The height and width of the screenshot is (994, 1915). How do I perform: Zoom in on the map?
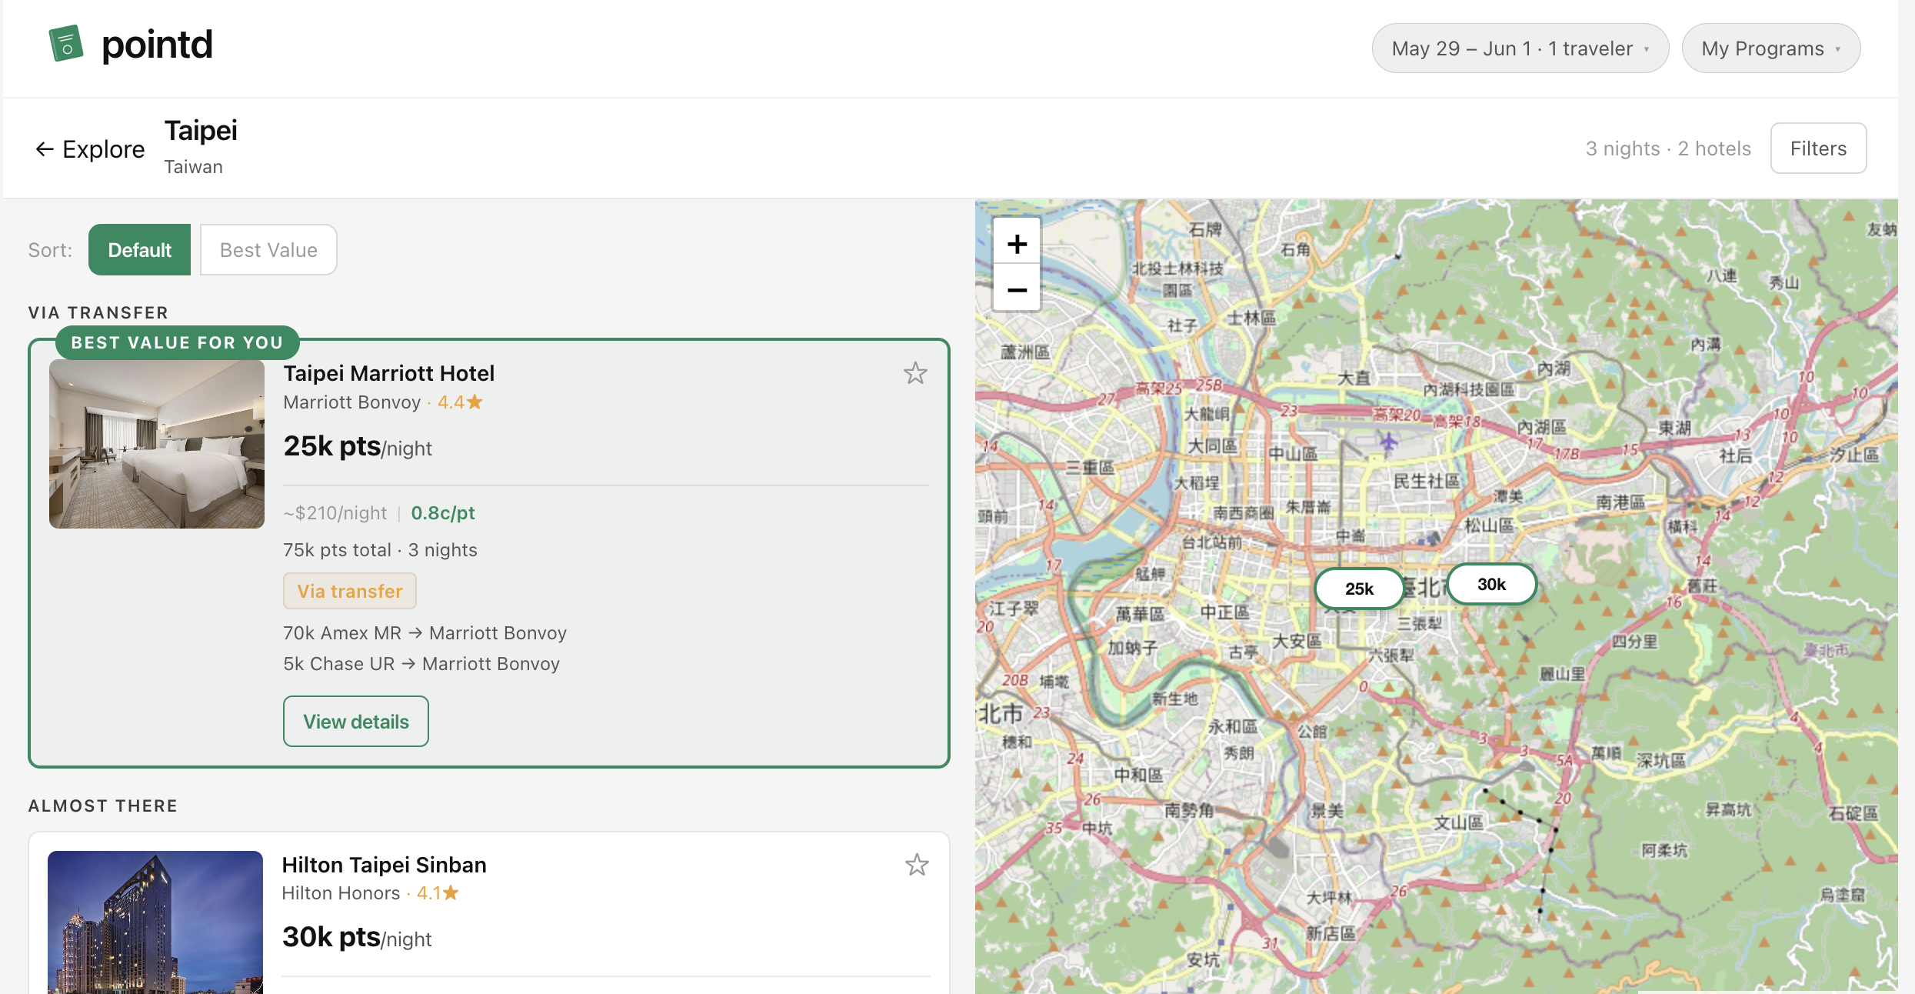tap(1017, 244)
